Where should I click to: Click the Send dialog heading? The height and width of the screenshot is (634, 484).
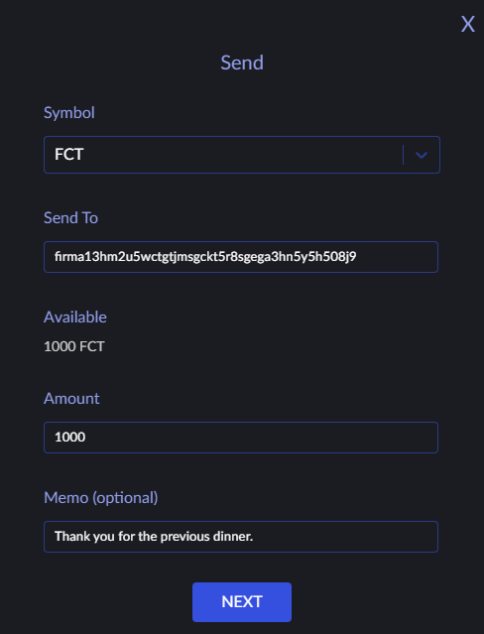point(242,63)
